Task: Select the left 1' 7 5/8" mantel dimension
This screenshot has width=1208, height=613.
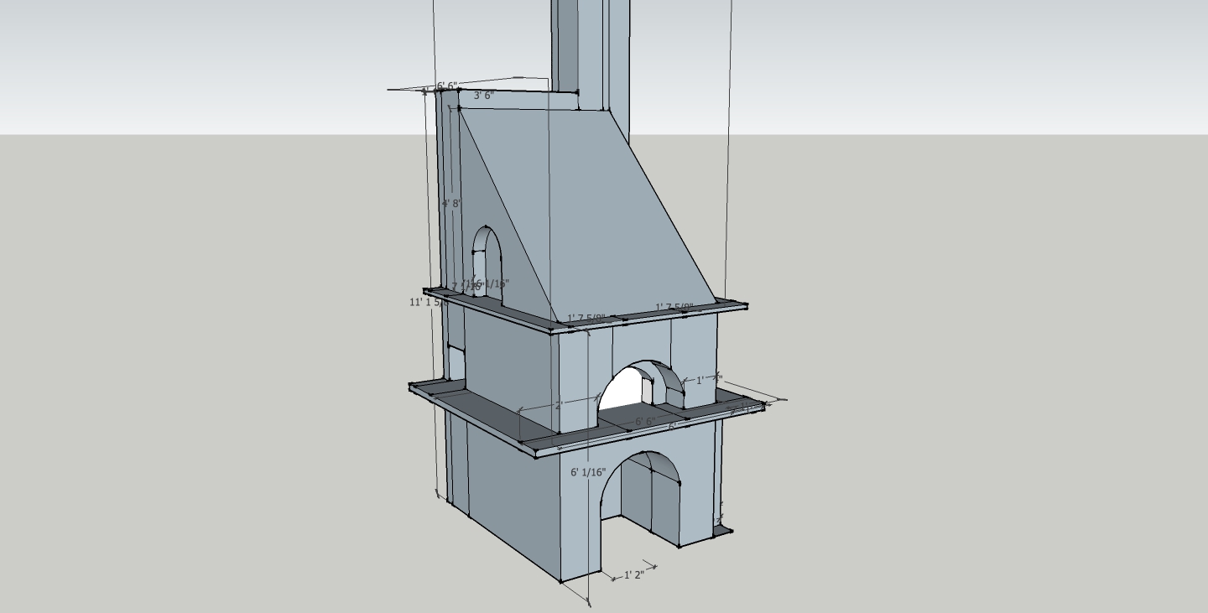Action: coord(586,315)
